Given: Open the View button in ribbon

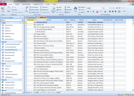Looking at the screenshot, I should [3, 10].
